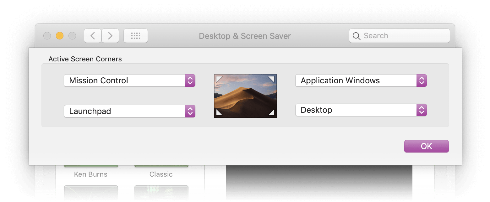
Task: Click the Active Screen Corners heading
Action: point(85,59)
